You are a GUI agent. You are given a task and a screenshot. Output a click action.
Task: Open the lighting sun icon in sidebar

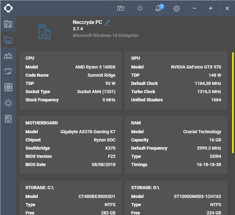tap(8, 103)
